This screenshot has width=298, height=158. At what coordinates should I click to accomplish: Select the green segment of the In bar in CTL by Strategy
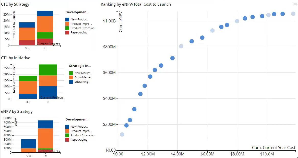[45, 35]
